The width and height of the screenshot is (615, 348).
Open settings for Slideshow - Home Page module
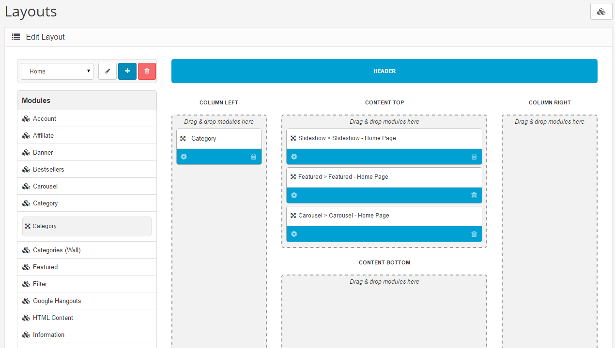coord(294,156)
